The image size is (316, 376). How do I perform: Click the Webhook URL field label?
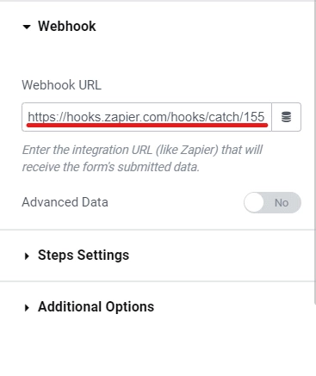pyautogui.click(x=61, y=85)
